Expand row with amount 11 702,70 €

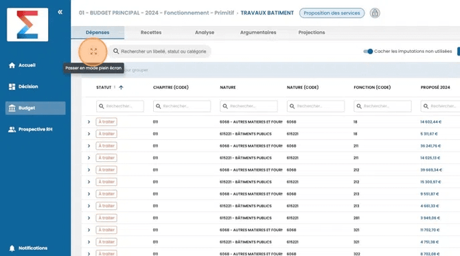(89, 230)
